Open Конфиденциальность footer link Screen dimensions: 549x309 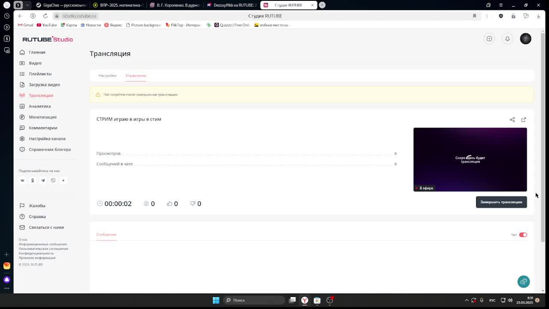(36, 253)
